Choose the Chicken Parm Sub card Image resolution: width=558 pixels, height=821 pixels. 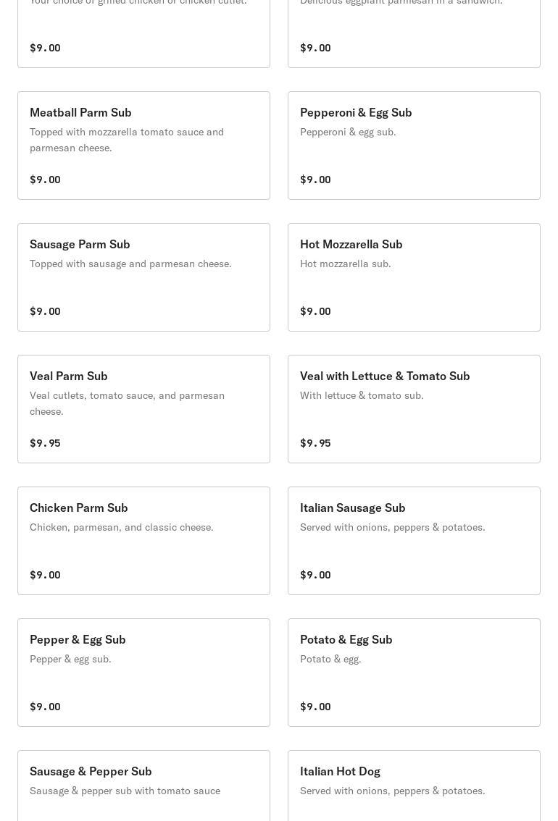pos(143,541)
